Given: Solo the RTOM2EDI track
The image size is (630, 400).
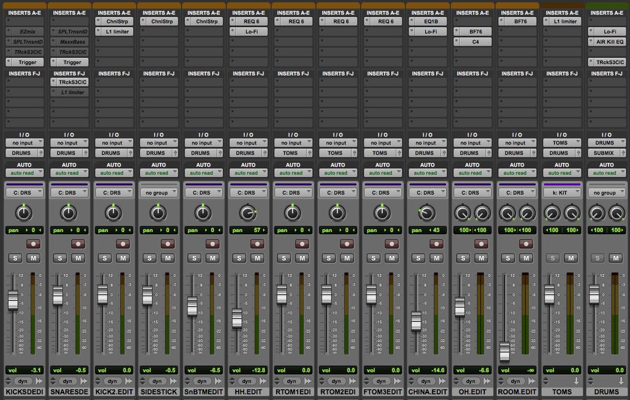Looking at the screenshot, I should pos(329,258).
